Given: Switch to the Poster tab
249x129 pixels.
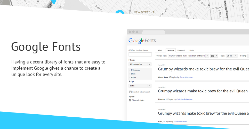Looking at the screenshot, I should [192, 50].
